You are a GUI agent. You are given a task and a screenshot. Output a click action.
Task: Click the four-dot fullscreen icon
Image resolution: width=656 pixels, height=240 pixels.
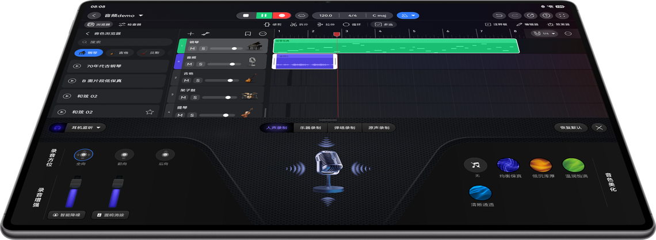(562, 16)
